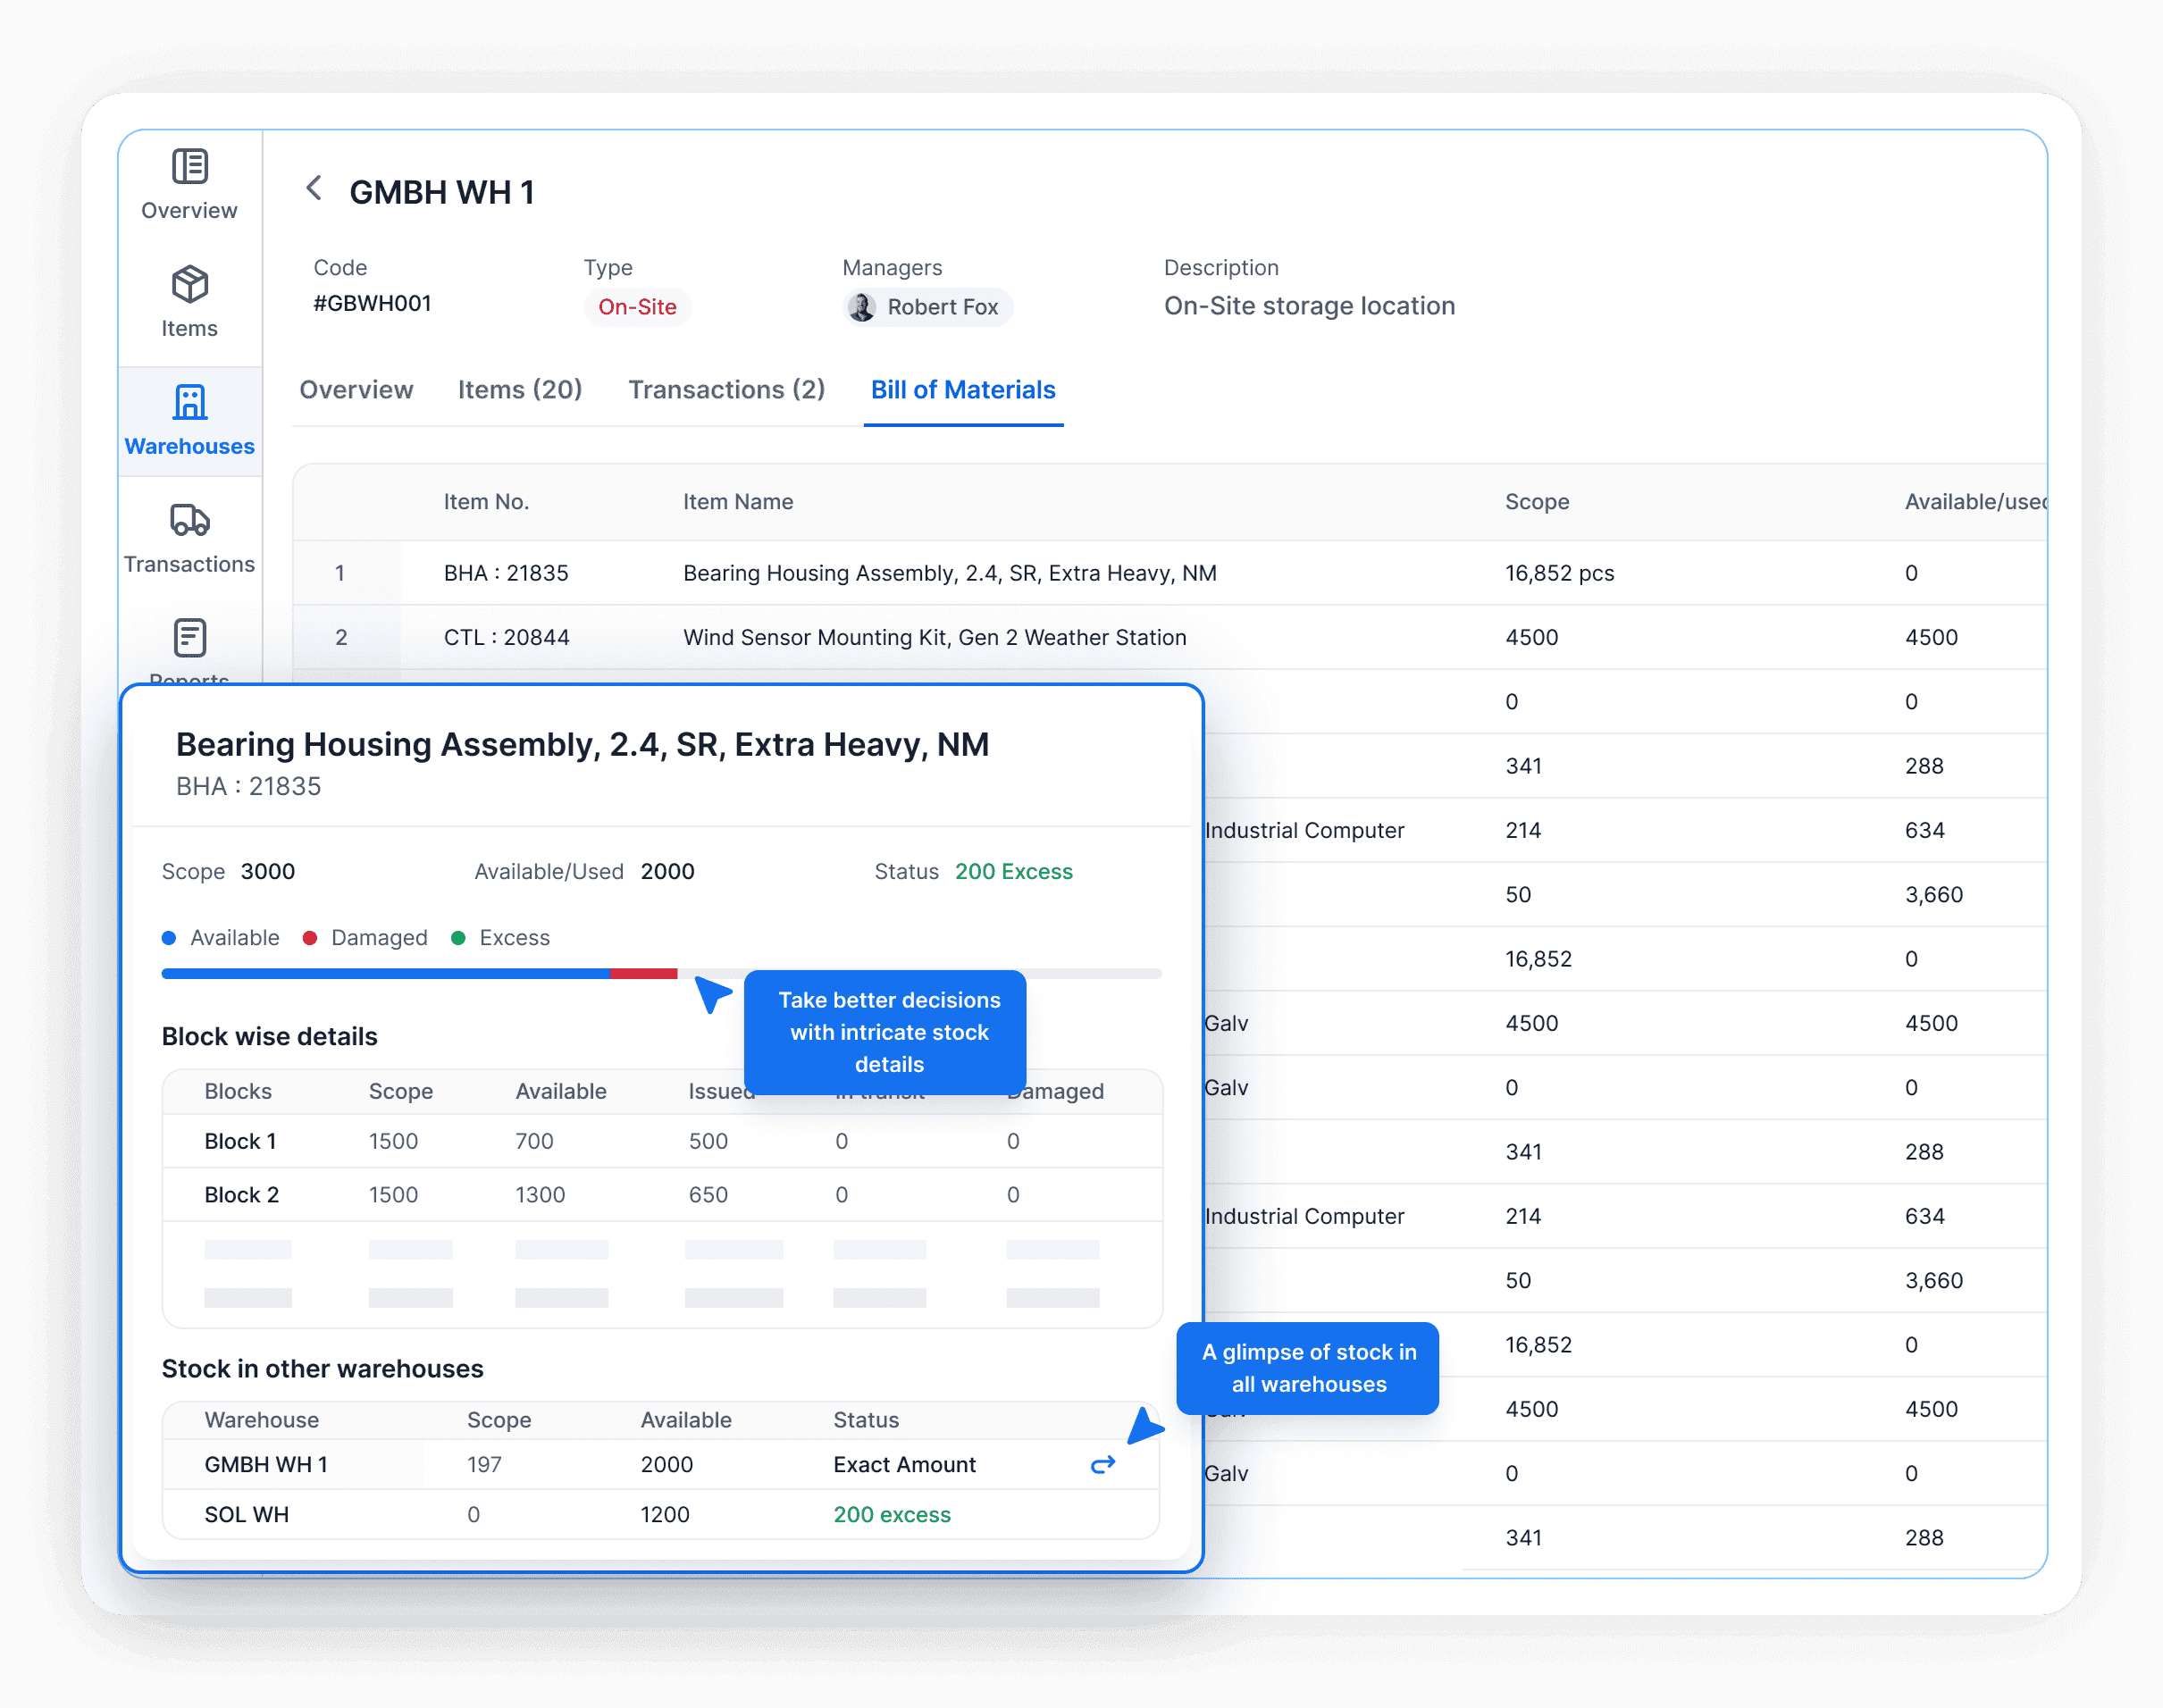2163x1708 pixels.
Task: Click the Available/used column header
Action: point(1975,502)
